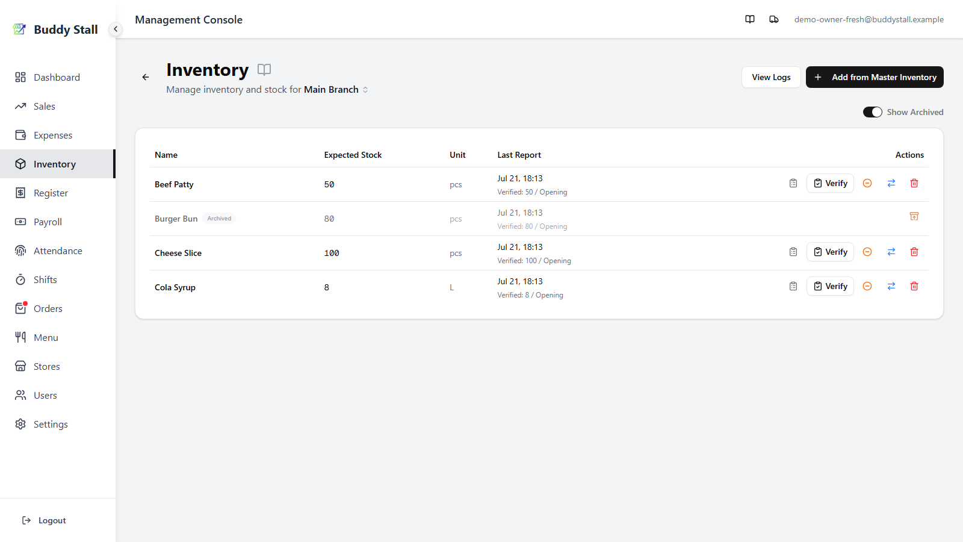The width and height of the screenshot is (963, 542).
Task: Open the Register page
Action: pos(57,193)
